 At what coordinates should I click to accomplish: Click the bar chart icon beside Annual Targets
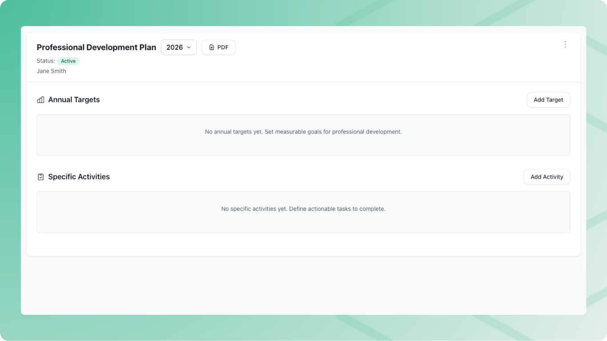pos(40,100)
